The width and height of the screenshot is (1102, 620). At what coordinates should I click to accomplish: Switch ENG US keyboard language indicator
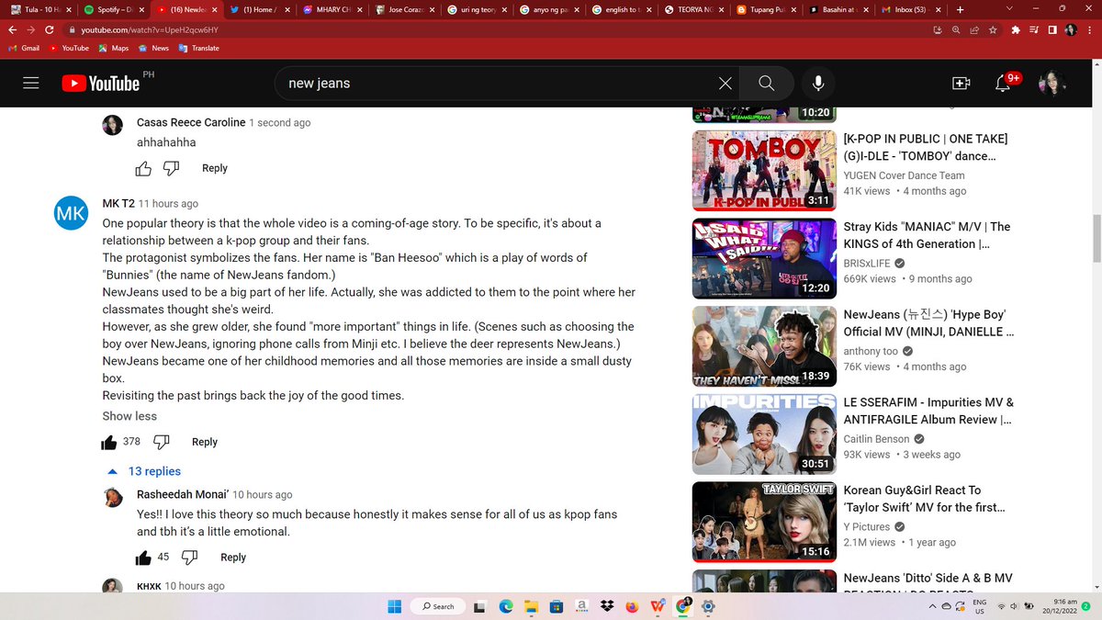[979, 606]
